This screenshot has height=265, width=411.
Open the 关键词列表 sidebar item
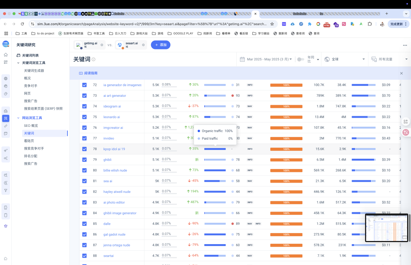[x=27, y=55]
